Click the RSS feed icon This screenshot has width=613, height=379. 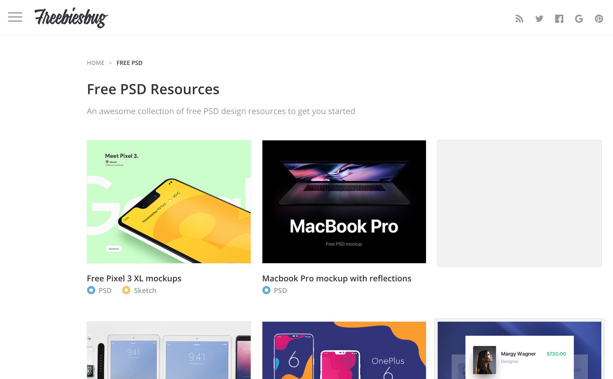tap(519, 18)
